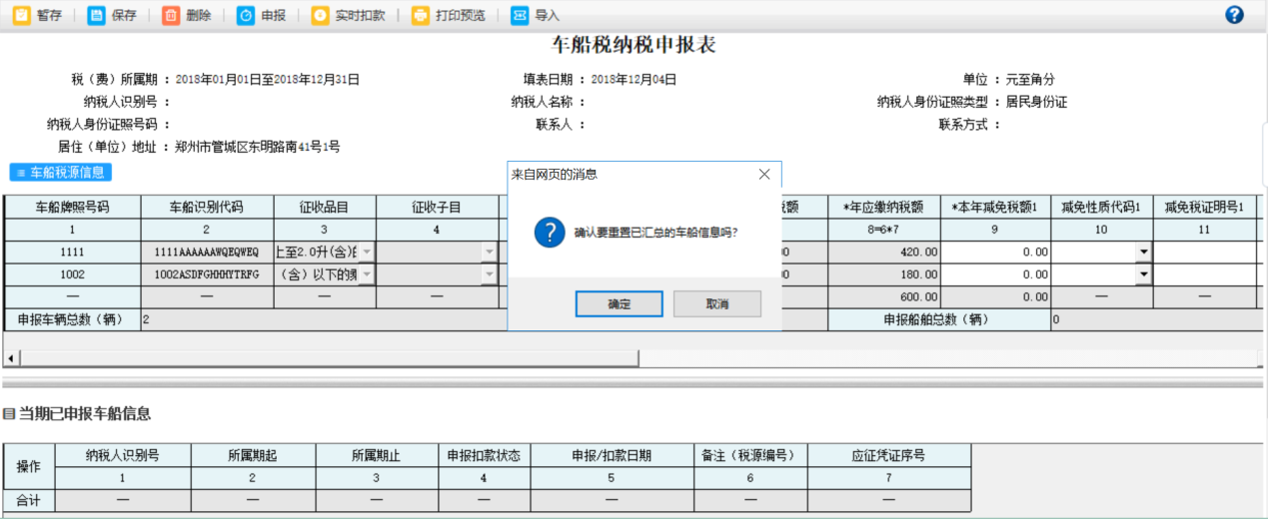This screenshot has height=524, width=1268.
Task: Click the 申报扣款状态 column header
Action: (x=485, y=455)
